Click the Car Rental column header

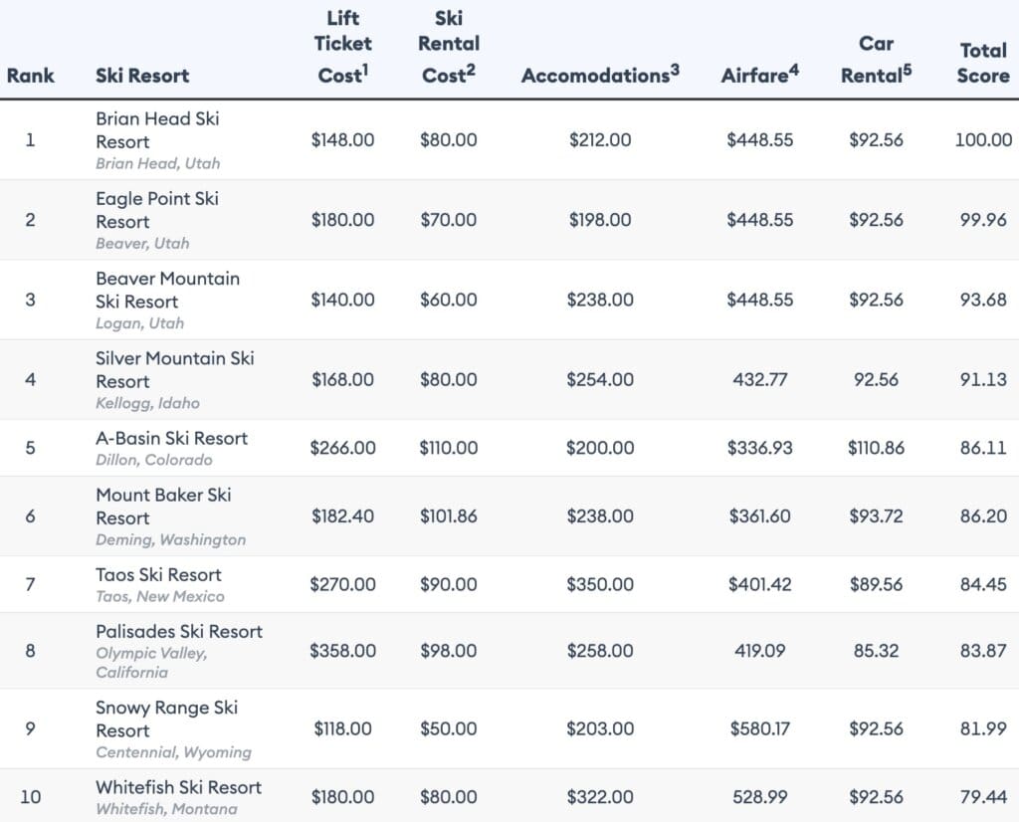pos(877,60)
